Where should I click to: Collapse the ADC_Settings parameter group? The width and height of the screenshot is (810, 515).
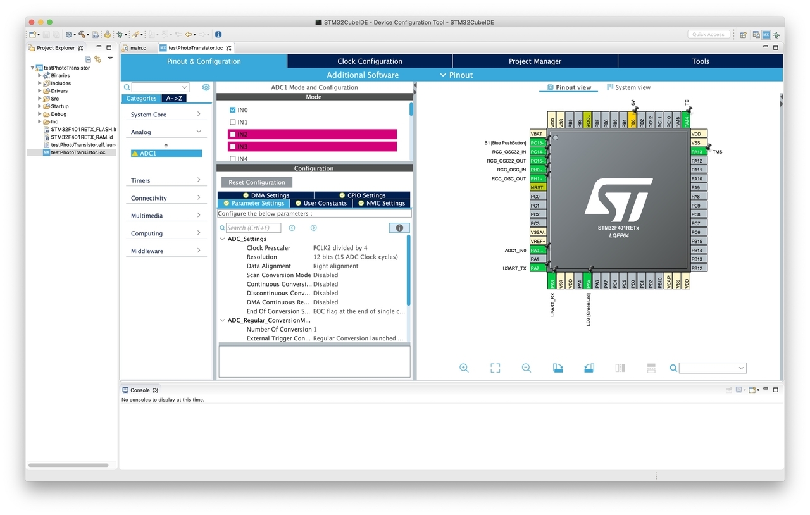pyautogui.click(x=222, y=239)
